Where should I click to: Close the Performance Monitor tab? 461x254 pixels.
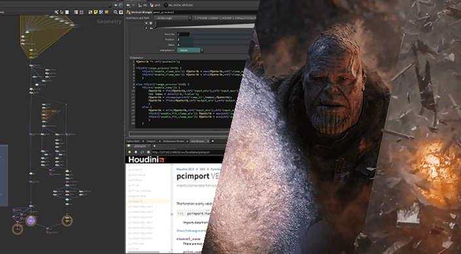[187, 141]
